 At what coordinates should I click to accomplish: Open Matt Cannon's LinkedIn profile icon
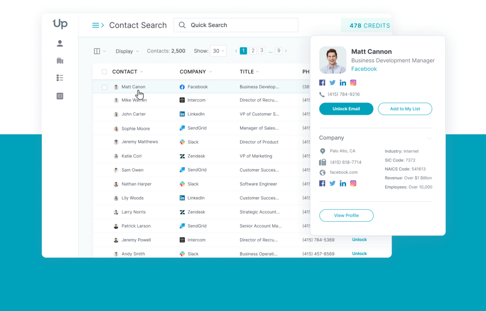(x=343, y=83)
